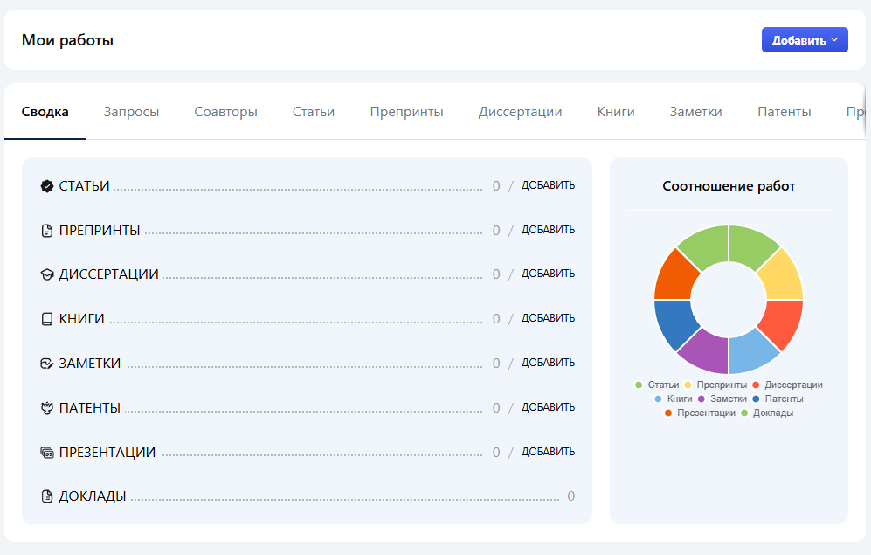Click the verified badge icon beside СТАТЬИ
Image resolution: width=871 pixels, height=555 pixels.
click(47, 186)
